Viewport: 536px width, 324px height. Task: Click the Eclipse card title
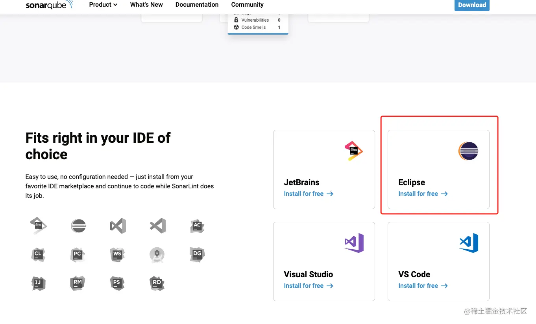point(412,182)
